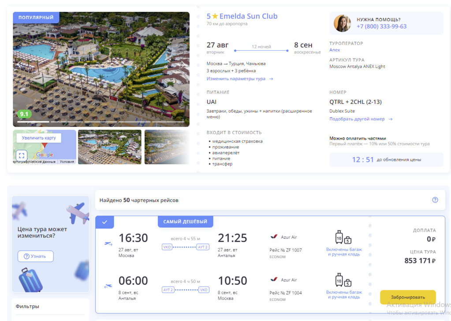This screenshot has height=321, width=451.
Task: Click the room type 'QTRL + 2CHL (2-13)'
Action: click(355, 102)
